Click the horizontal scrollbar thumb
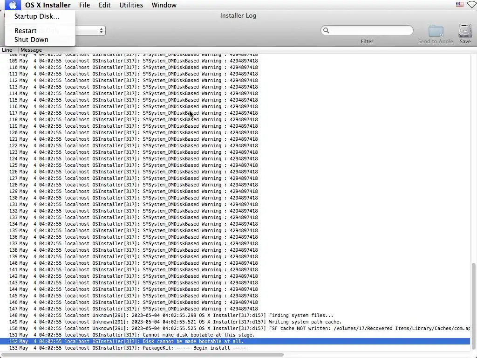Image resolution: width=477 pixels, height=358 pixels. tap(143, 355)
